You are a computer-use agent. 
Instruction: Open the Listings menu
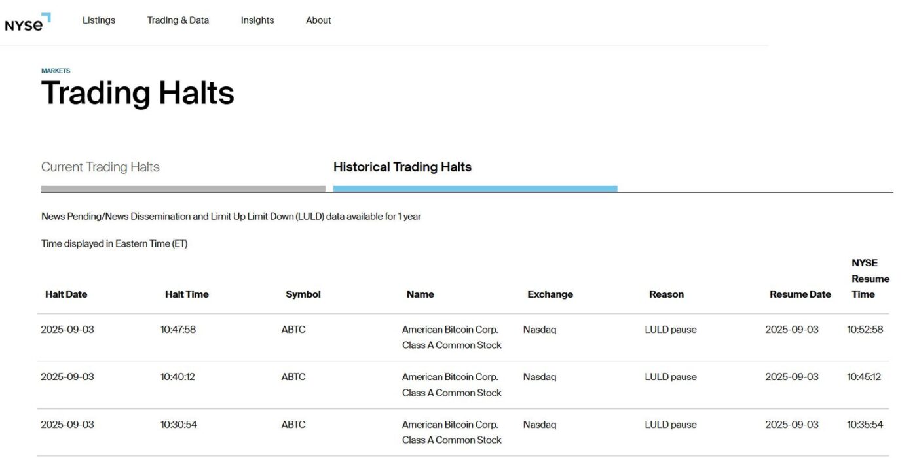pyautogui.click(x=99, y=20)
